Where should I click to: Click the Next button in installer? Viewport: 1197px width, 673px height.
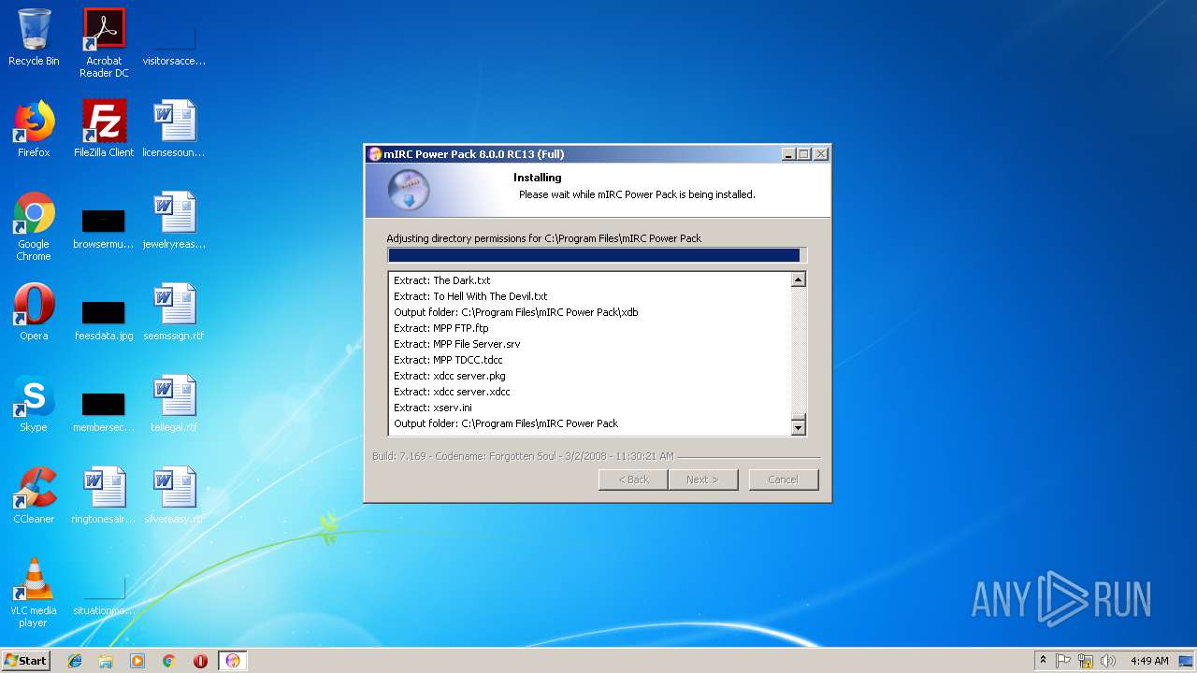tap(702, 480)
